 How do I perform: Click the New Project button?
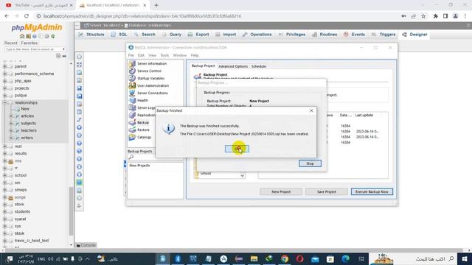[x=281, y=191]
